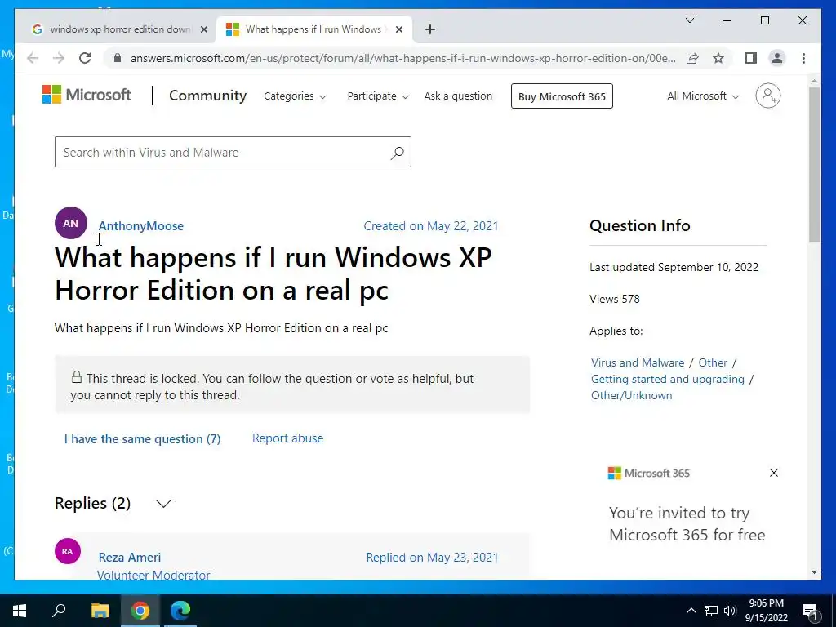Click the Chrome profile avatar icon
The width and height of the screenshot is (836, 627).
777,58
